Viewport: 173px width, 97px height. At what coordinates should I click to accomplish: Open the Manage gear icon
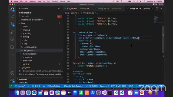[12, 81]
